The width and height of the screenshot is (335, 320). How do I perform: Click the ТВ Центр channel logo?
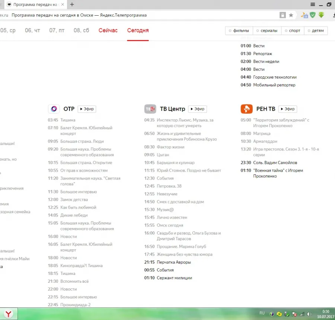[x=150, y=109]
